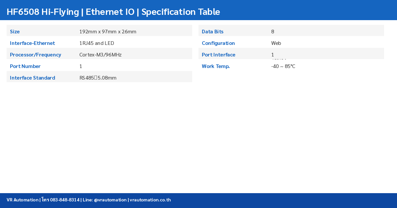The width and height of the screenshot is (397, 208).
Task: Click the Cortex-M3/96MHz value
Action: pyautogui.click(x=101, y=55)
